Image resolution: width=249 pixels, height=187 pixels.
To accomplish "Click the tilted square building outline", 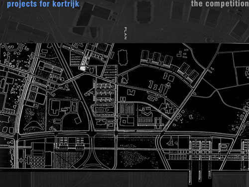I will click(x=78, y=120).
